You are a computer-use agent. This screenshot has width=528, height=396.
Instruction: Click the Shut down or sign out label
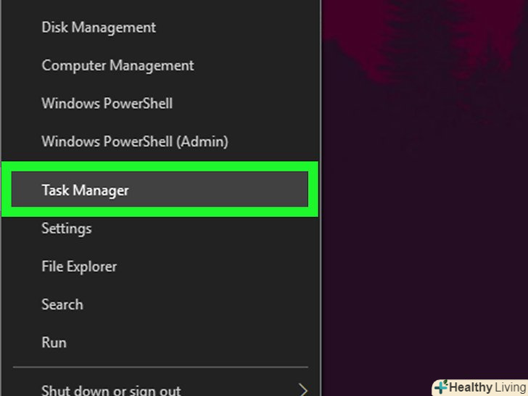tap(111, 390)
